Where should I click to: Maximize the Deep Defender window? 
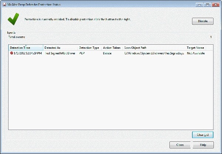pos(208,5)
